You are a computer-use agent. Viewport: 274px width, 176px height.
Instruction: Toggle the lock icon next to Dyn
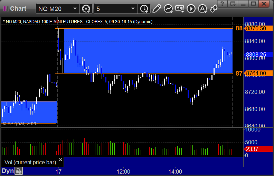[19, 171]
